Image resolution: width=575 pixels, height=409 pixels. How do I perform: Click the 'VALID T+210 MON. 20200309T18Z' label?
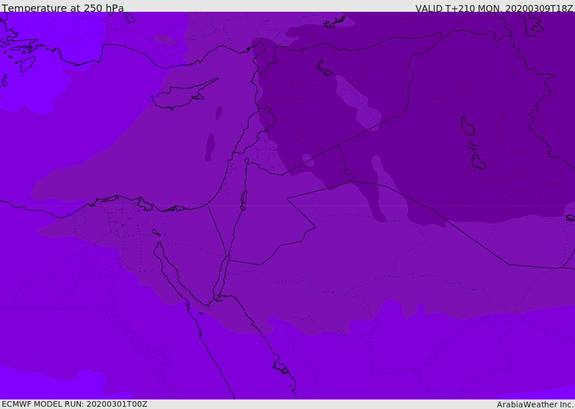(494, 8)
